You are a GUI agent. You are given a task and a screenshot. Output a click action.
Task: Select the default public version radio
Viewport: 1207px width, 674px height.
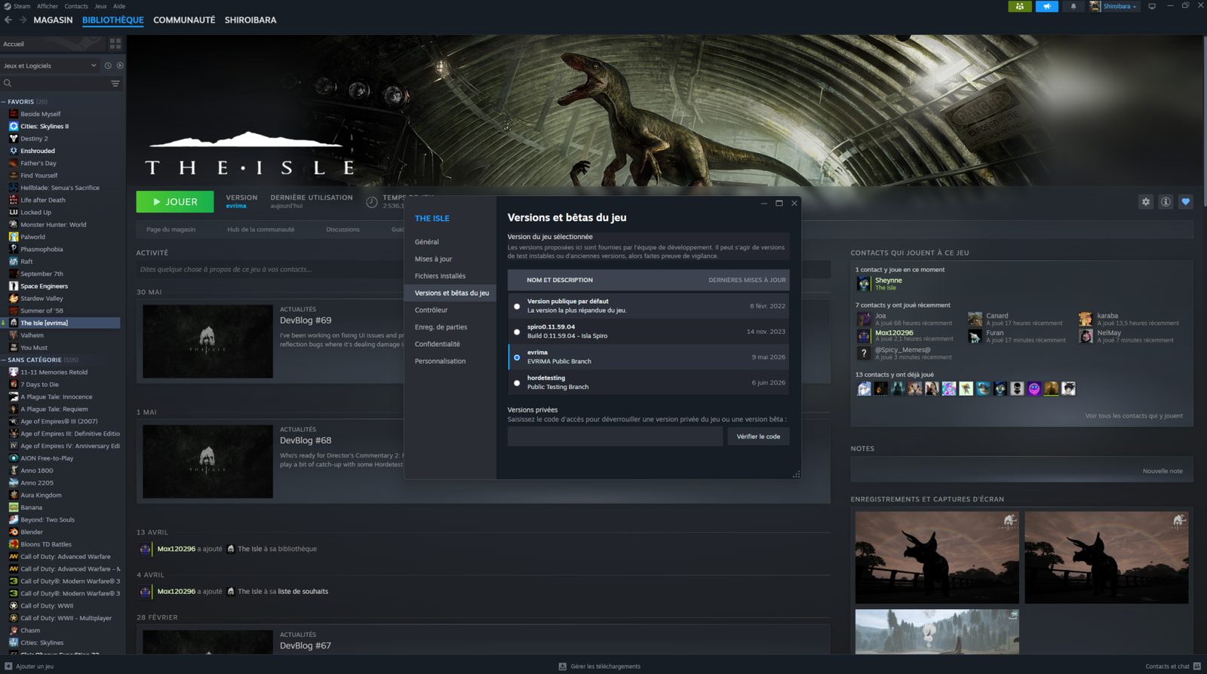click(517, 306)
